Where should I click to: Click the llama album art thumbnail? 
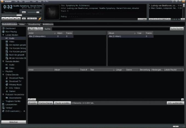[x=52, y=12]
